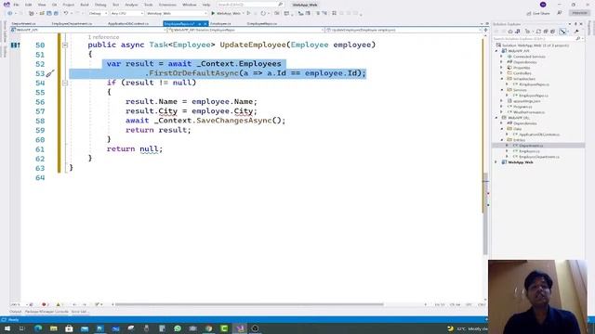Click the editor horizontal scrollbar
Viewport: 595px width, 334px height.
click(x=249, y=304)
